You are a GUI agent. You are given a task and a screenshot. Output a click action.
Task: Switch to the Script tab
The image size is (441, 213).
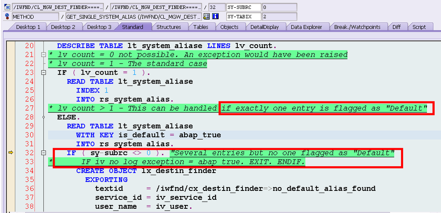[419, 27]
